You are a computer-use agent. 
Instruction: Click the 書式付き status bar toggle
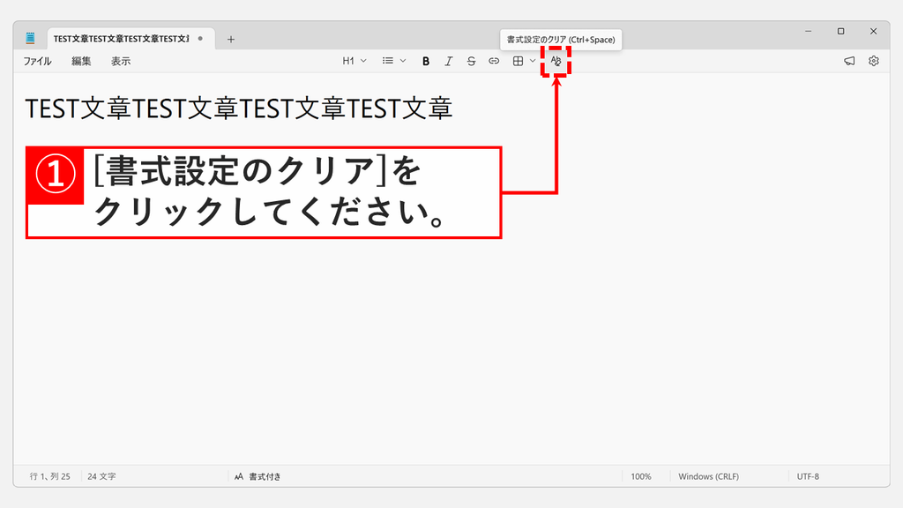tap(258, 476)
